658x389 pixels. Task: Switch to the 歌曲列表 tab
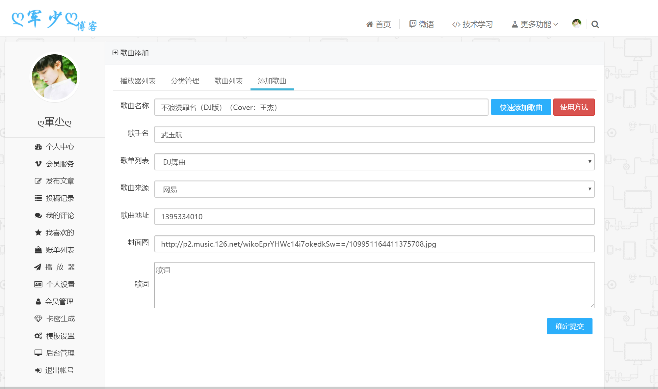point(228,81)
